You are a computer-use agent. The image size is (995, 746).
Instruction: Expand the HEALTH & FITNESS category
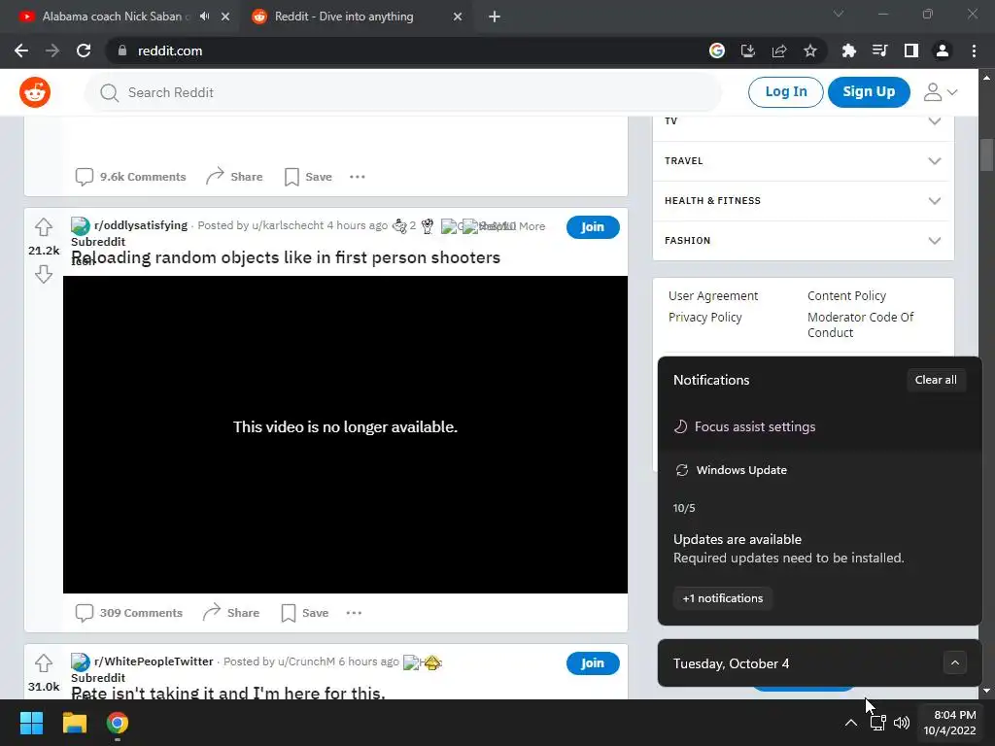point(803,201)
